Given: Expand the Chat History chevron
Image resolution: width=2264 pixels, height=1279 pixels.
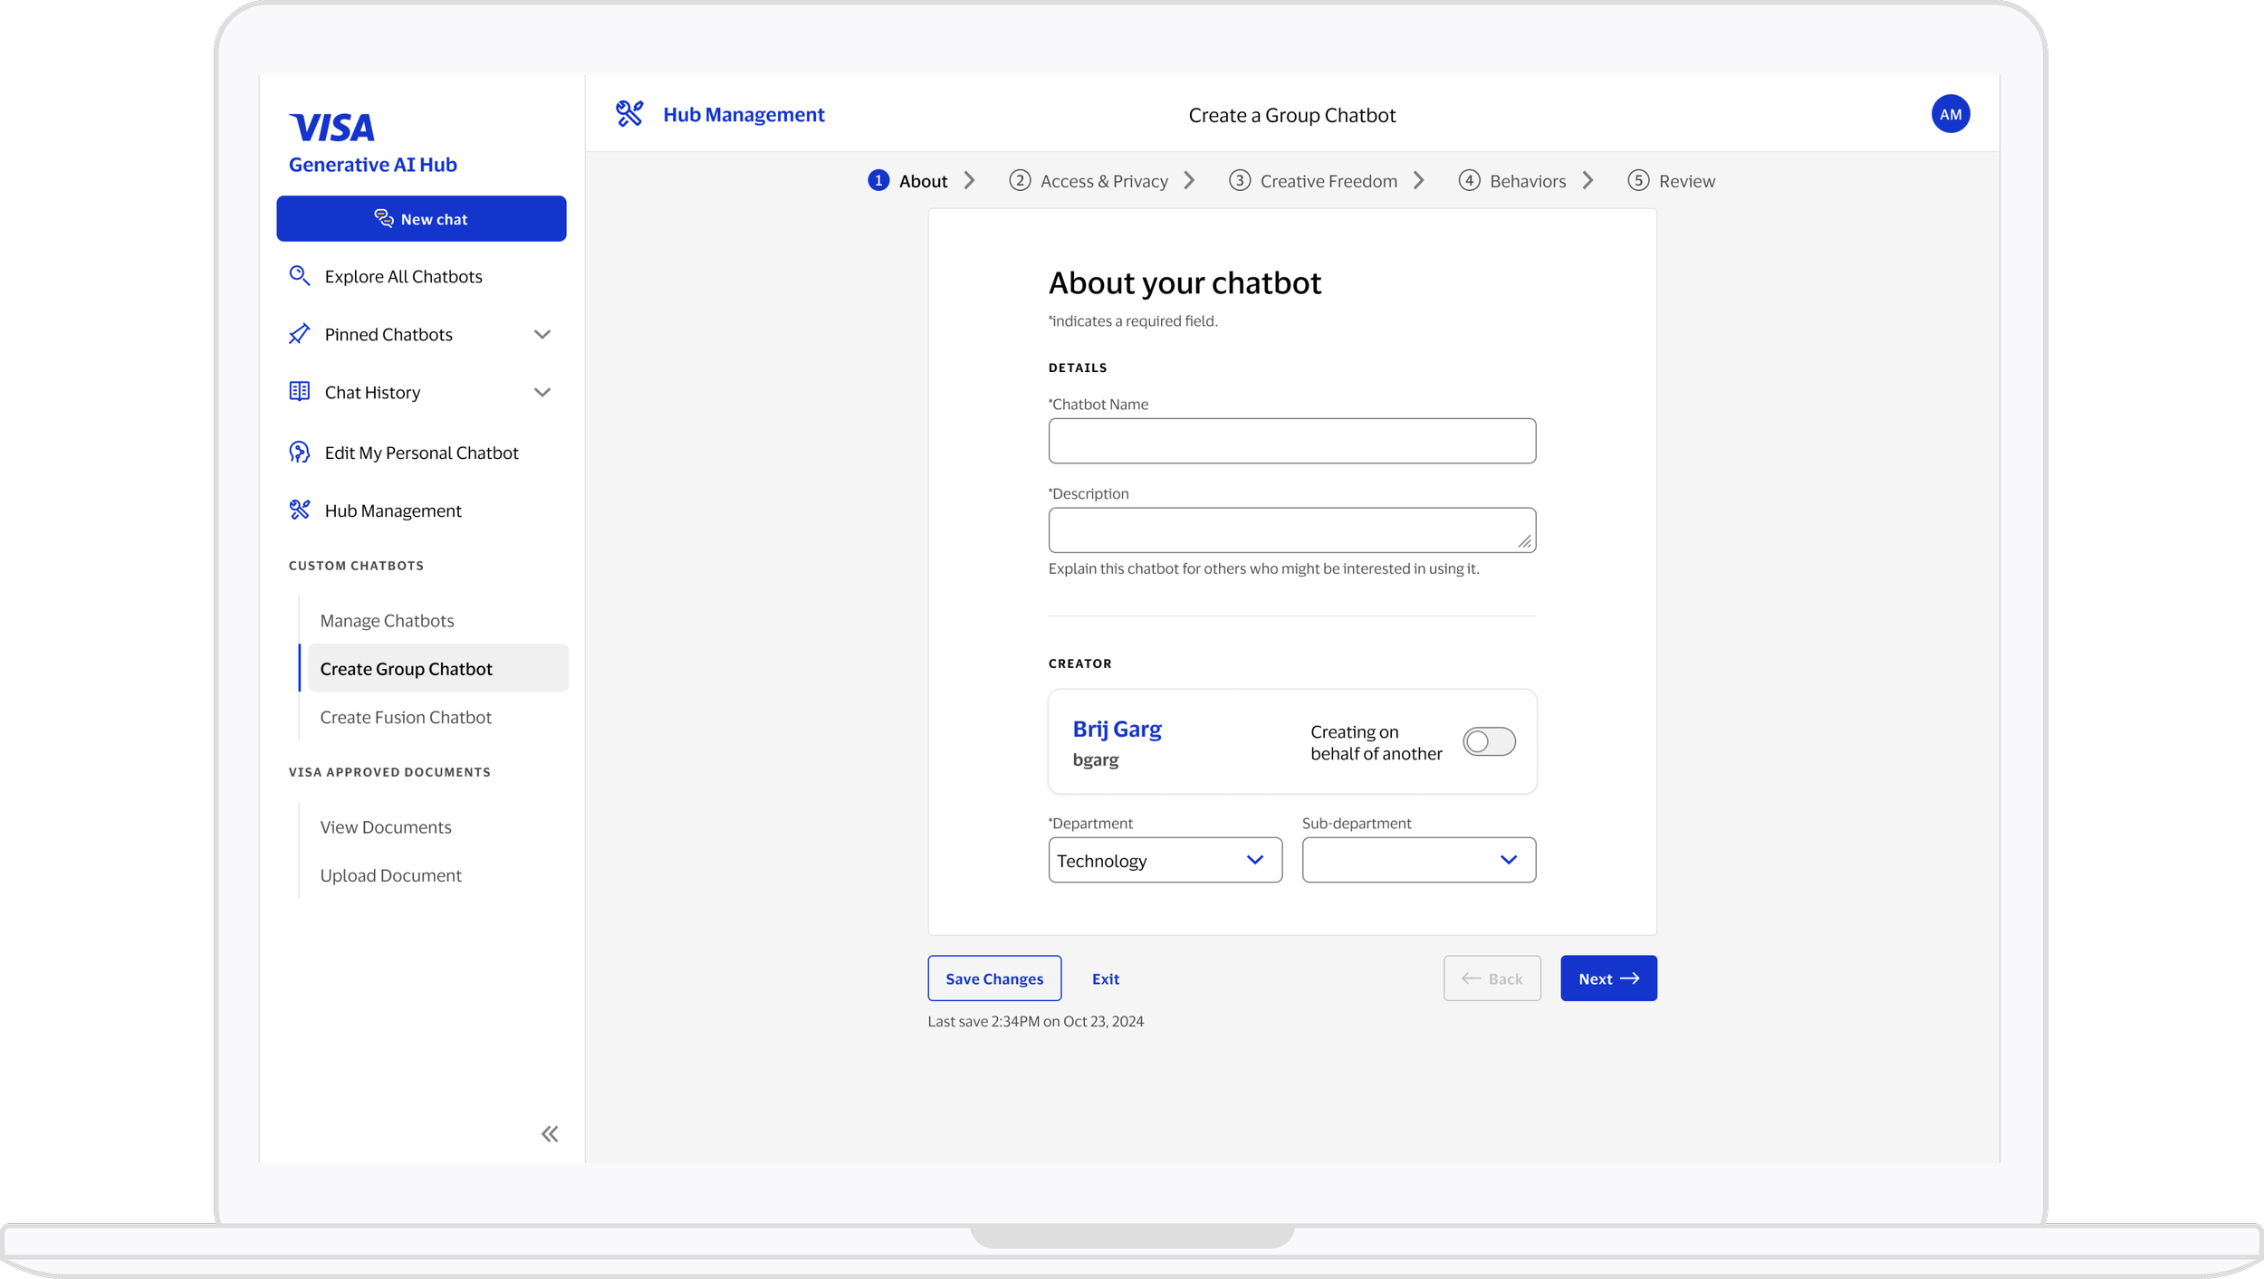Looking at the screenshot, I should [x=542, y=392].
